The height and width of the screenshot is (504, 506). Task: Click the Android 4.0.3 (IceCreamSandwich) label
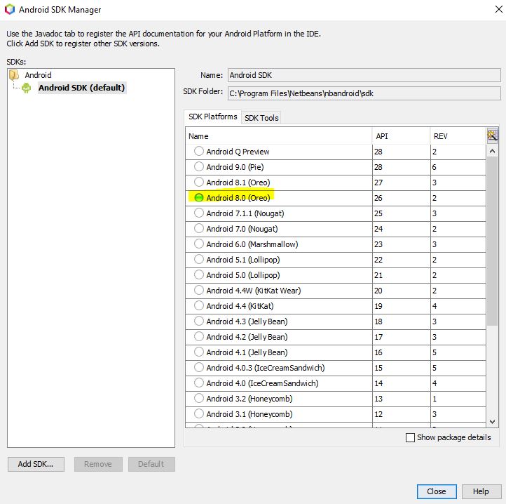(x=266, y=368)
